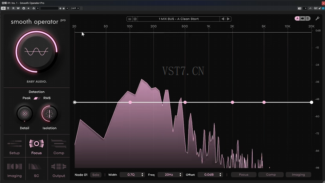This screenshot has height=183, width=325.
Task: Open dropdown next to side-chain icon
Action: coord(38,8)
